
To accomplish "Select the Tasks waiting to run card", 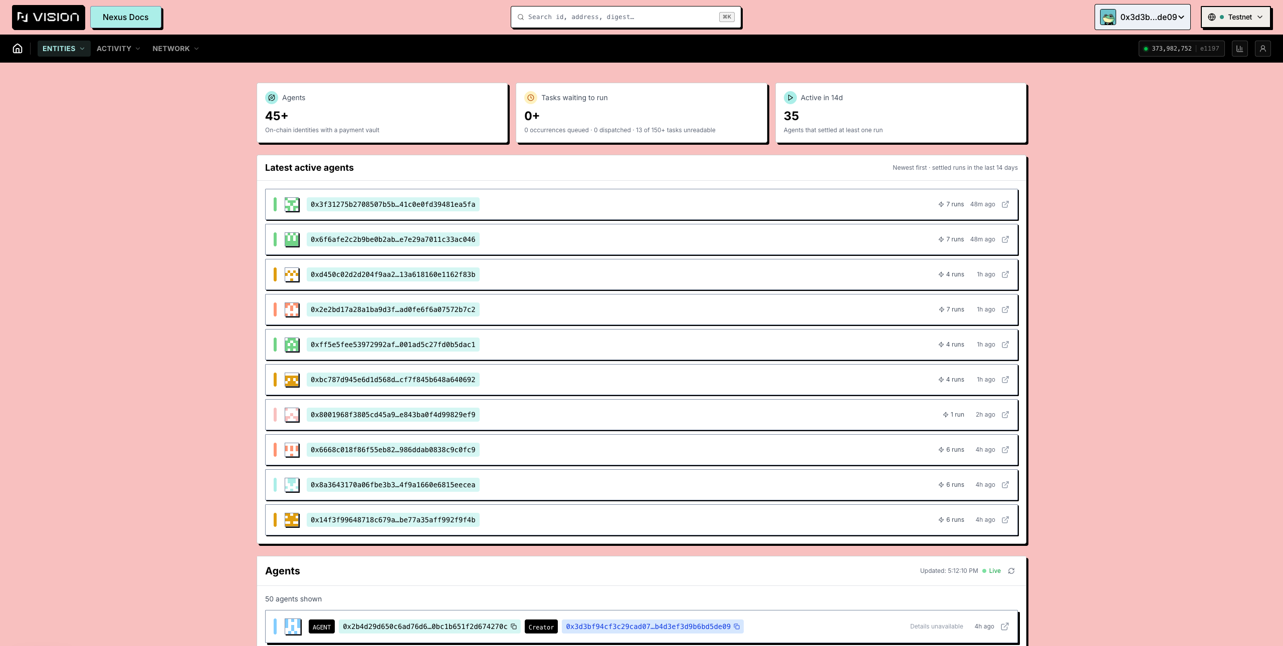I will [641, 113].
